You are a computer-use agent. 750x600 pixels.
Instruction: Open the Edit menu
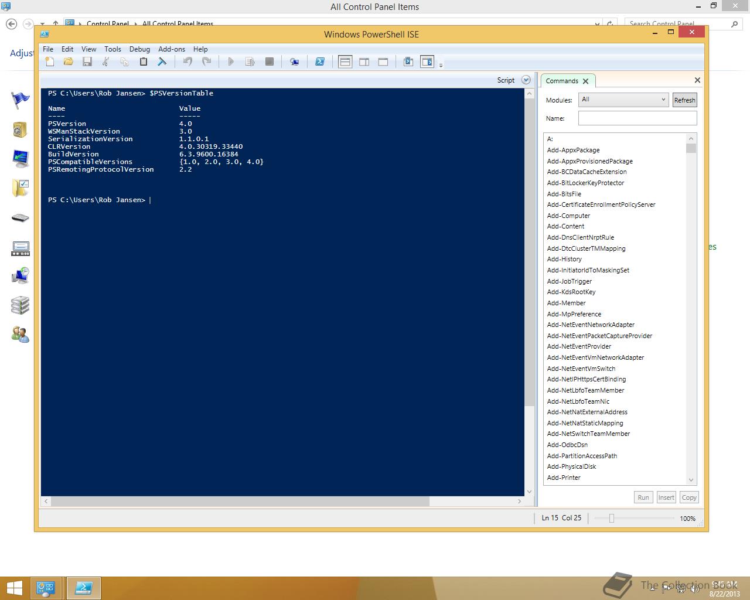[67, 49]
